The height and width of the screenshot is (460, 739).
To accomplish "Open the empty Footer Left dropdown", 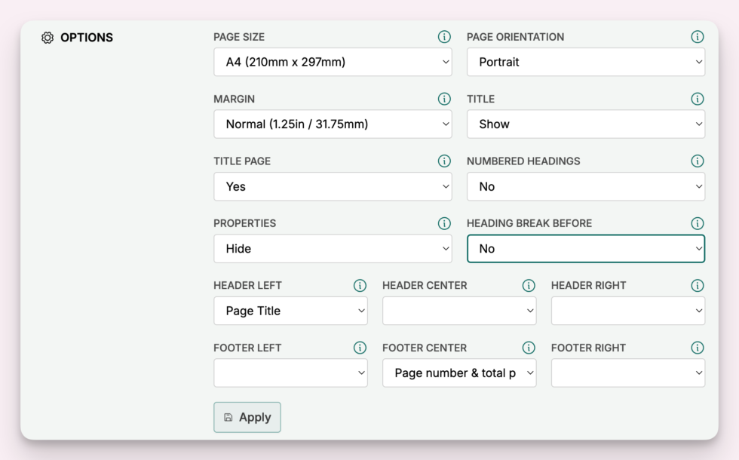I will (x=290, y=373).
